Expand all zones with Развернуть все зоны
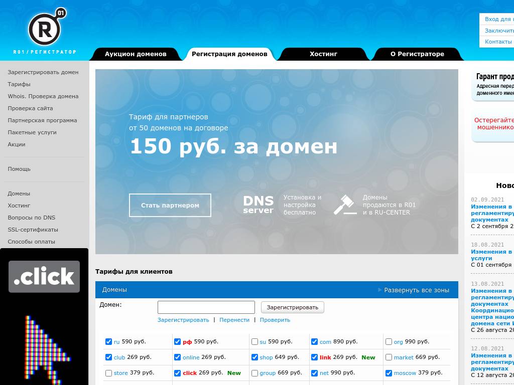This screenshot has width=514, height=385. (x=416, y=289)
